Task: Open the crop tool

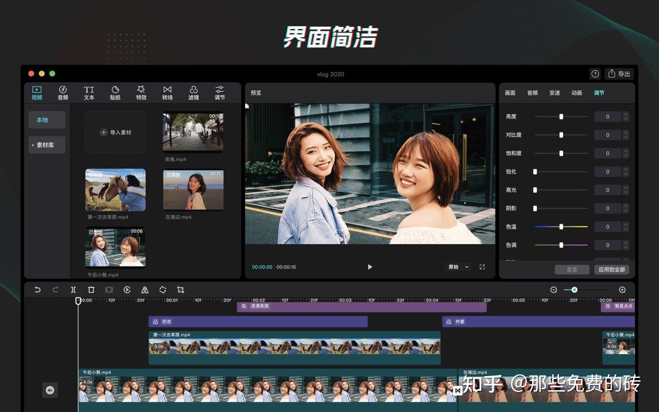Action: (x=180, y=290)
